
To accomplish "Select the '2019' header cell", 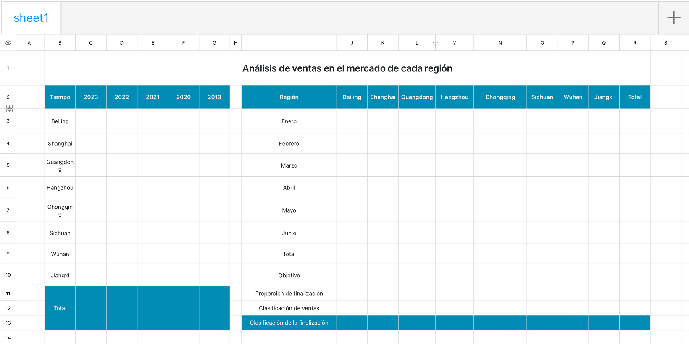I will pos(214,97).
